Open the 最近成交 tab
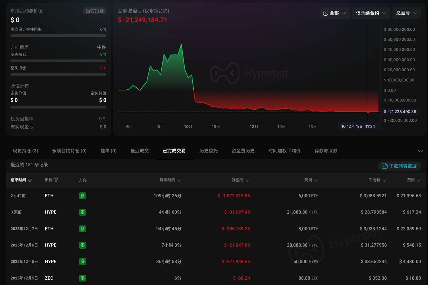This screenshot has width=428, height=285. 140,151
